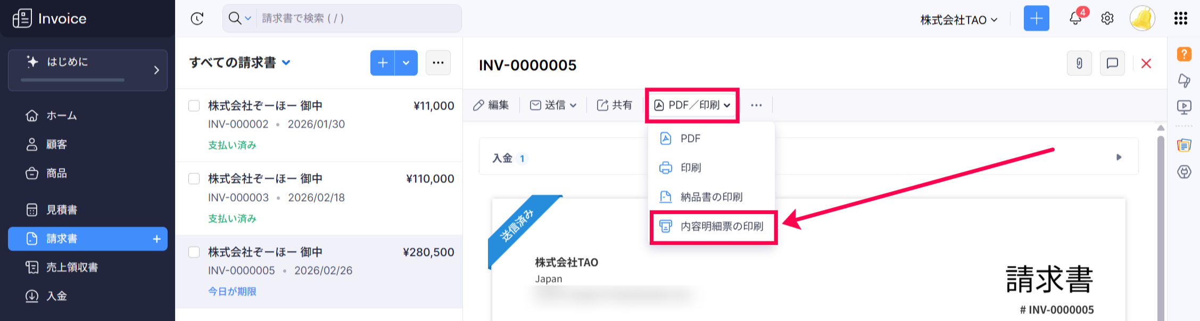This screenshot has height=321, width=1200.
Task: Click the orange help question mark icon
Action: [x=1184, y=54]
